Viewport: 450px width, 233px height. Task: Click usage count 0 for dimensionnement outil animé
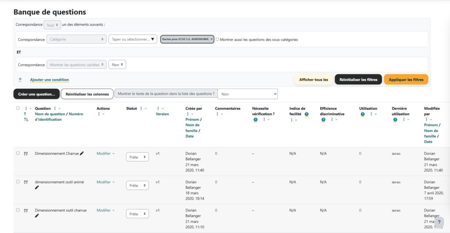coord(360,182)
